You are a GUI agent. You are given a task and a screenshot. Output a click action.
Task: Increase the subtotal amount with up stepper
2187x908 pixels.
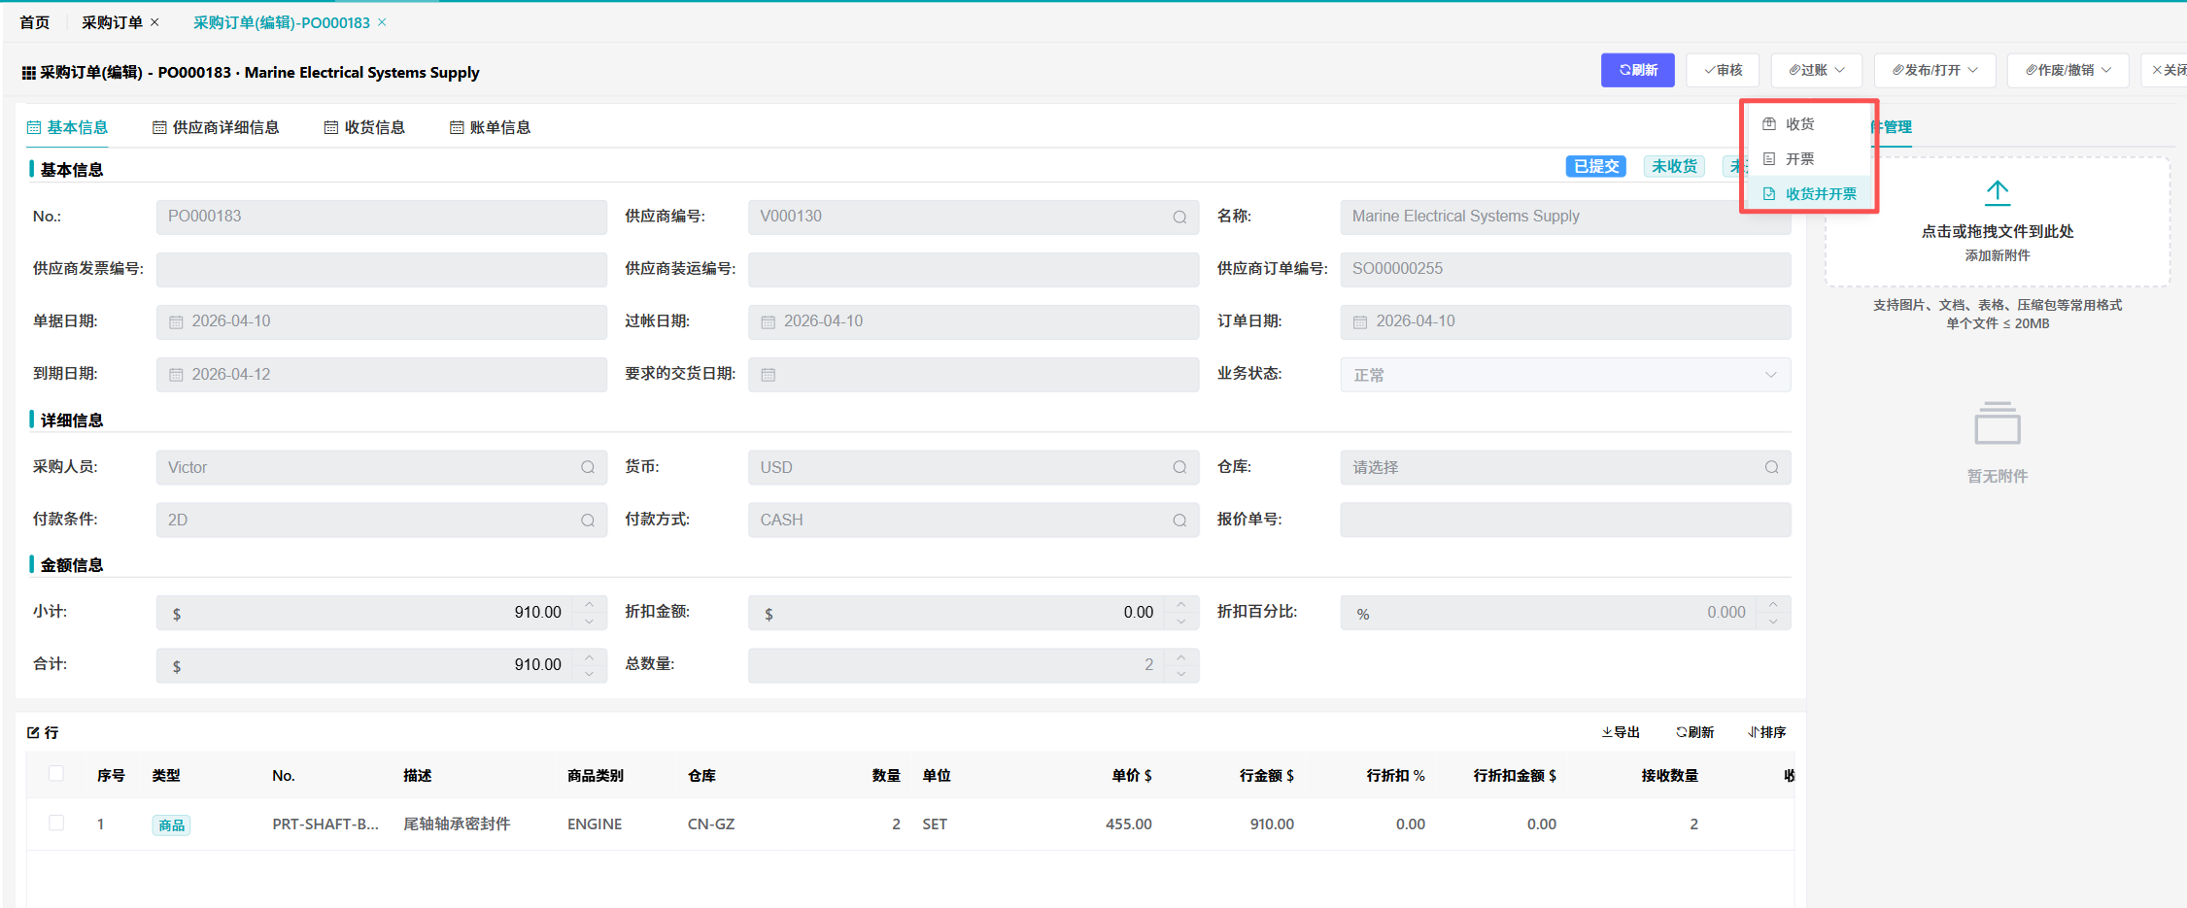(x=589, y=605)
